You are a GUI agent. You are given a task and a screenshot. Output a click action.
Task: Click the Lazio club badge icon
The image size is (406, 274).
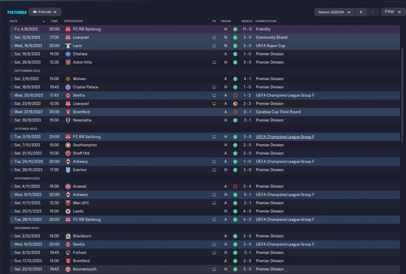pyautogui.click(x=68, y=46)
